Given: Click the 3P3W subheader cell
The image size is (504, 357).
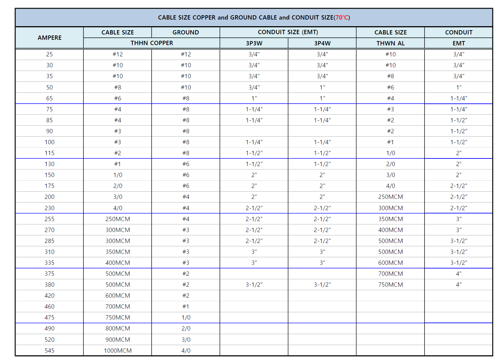Looking at the screenshot, I should click(254, 43).
